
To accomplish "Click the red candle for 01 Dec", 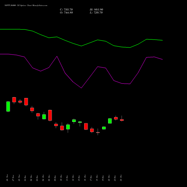I will [26, 102].
